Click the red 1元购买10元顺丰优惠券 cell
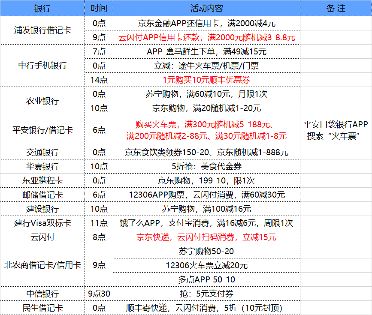 click(207, 80)
